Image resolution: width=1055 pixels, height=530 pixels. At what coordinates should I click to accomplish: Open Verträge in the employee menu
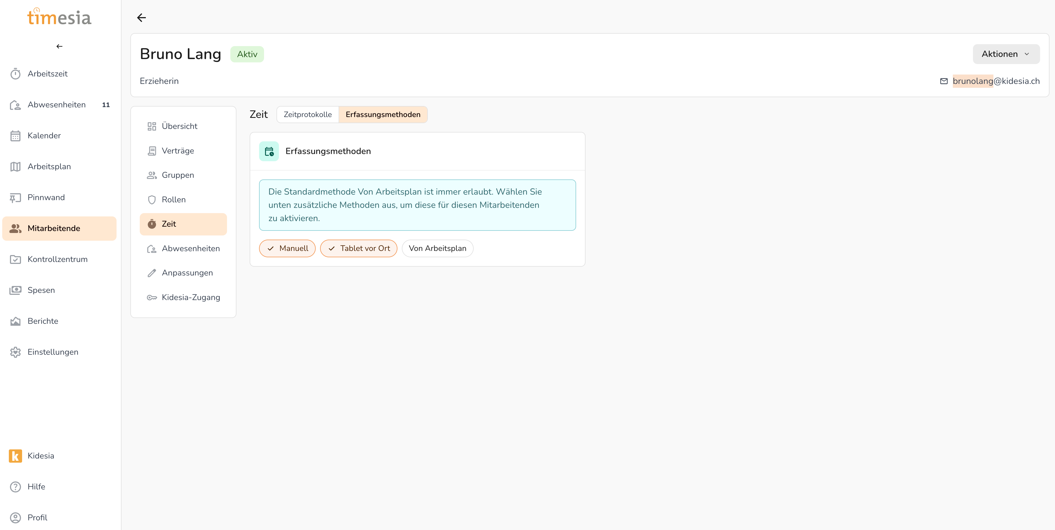[x=178, y=151]
